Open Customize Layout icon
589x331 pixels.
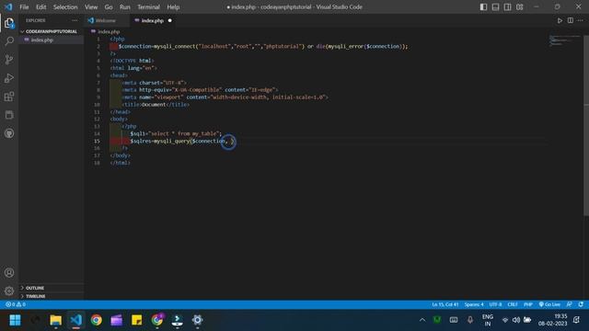click(519, 7)
